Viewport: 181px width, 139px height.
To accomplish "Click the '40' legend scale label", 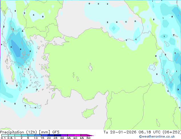I will pos(75,138).
